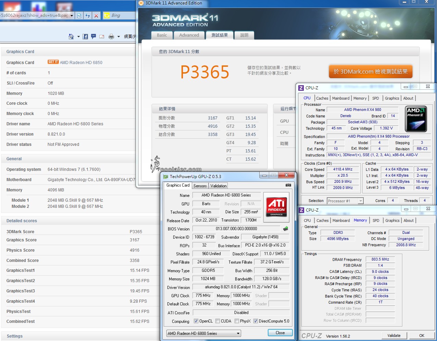Click the AMD Phenom II logo in CPU-Z
Screen dimensions: 437x341
click(x=416, y=119)
